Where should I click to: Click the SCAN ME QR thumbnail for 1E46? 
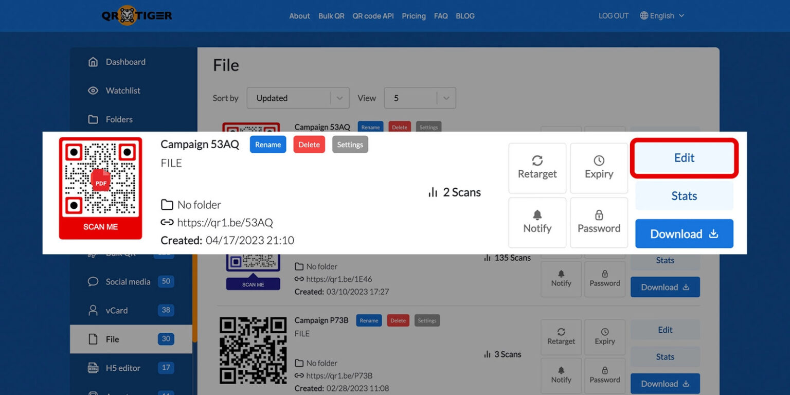[253, 273]
